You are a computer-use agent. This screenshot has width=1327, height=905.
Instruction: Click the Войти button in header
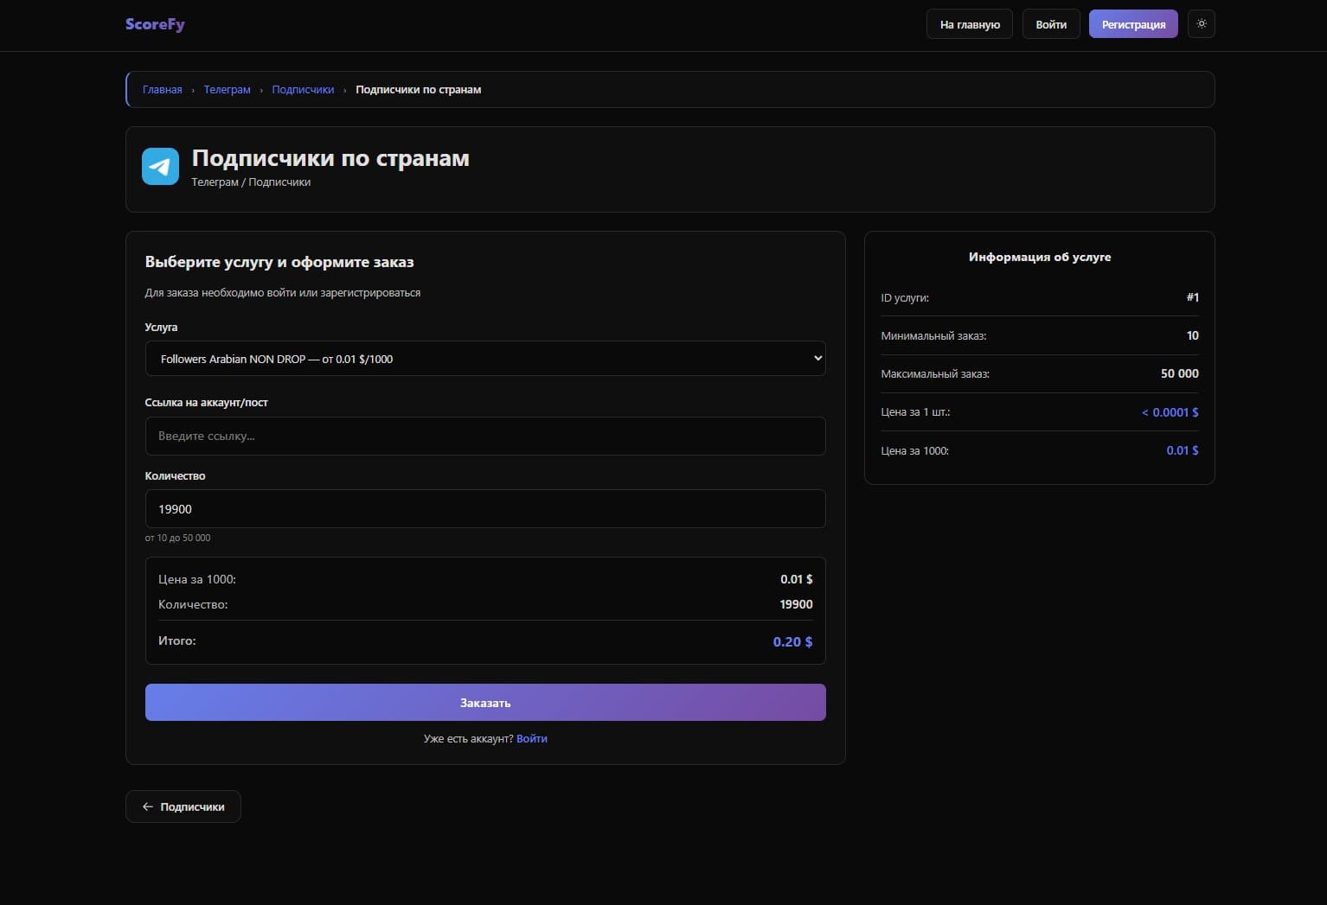pos(1051,24)
